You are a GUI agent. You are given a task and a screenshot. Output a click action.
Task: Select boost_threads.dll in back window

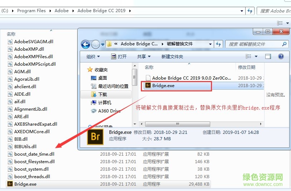pyautogui.click(x=32, y=177)
